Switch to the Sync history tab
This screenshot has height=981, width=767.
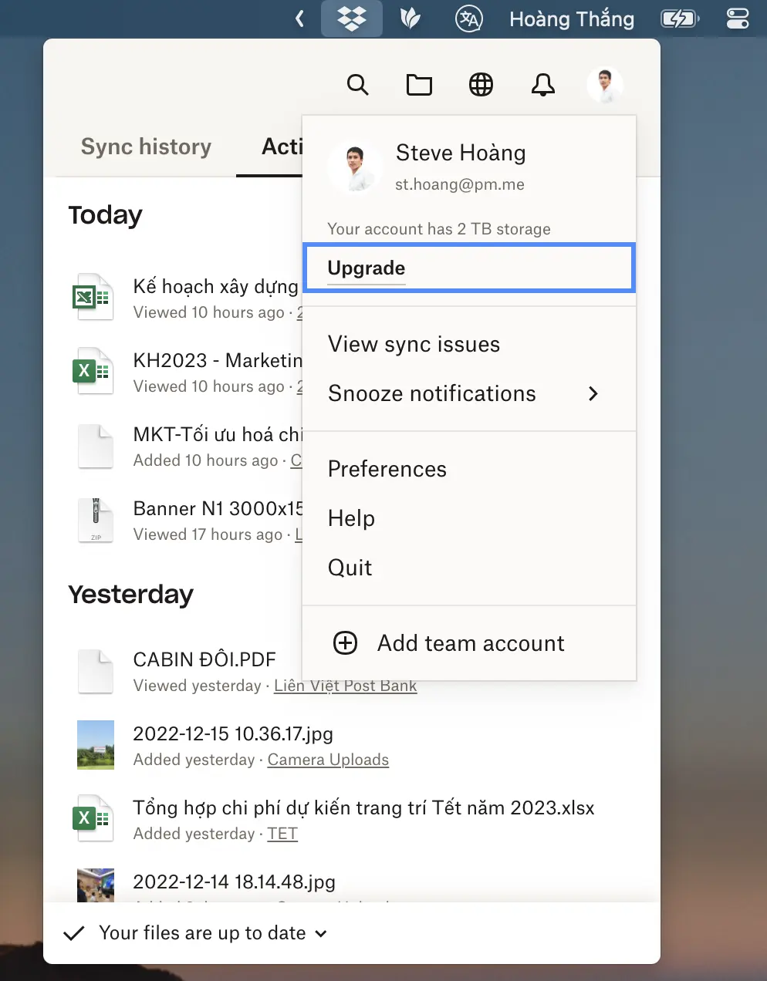click(146, 147)
